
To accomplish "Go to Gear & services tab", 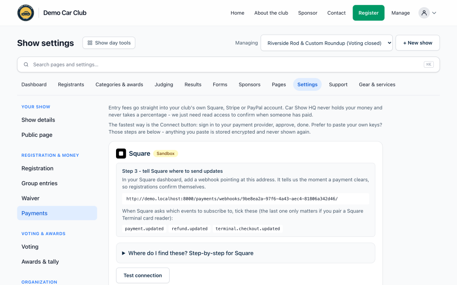I will coord(377,85).
